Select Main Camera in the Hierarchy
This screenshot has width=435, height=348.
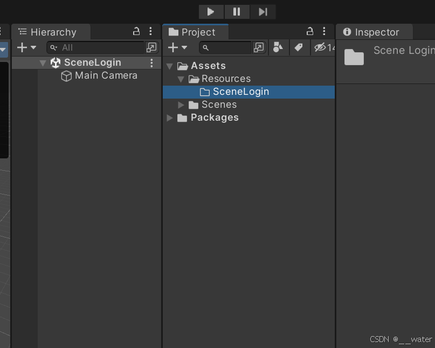pyautogui.click(x=106, y=75)
